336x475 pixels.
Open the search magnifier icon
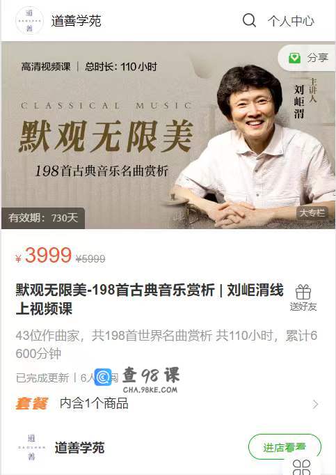pos(249,20)
